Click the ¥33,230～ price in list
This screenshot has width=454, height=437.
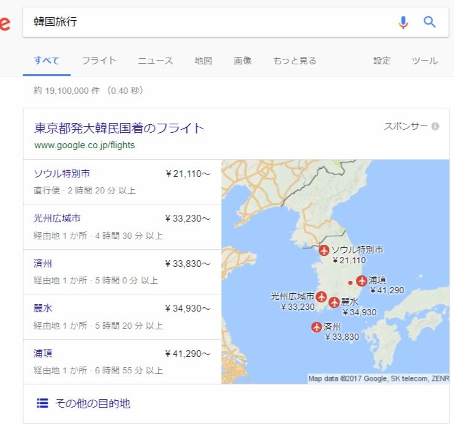click(x=187, y=219)
